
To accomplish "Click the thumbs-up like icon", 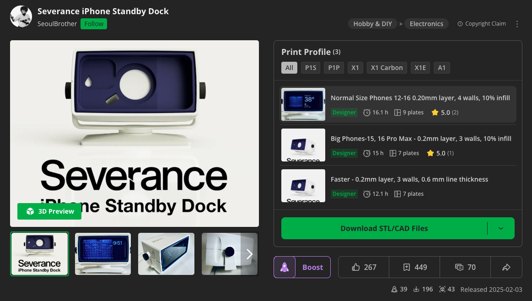I will 356,267.
